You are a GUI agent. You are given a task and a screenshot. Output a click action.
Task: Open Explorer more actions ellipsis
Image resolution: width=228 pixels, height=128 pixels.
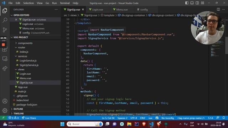point(56,10)
